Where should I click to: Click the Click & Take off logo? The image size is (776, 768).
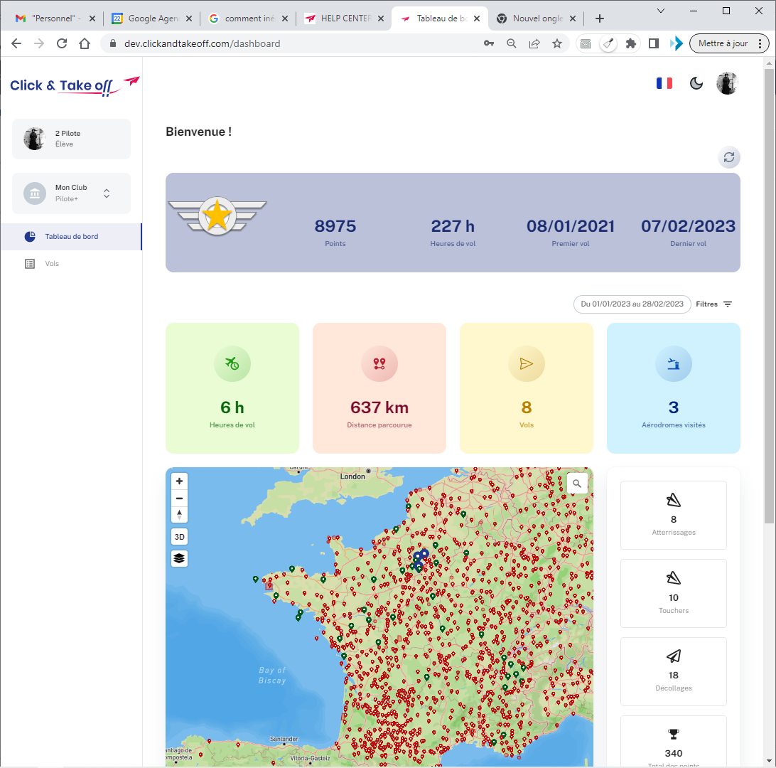[75, 85]
